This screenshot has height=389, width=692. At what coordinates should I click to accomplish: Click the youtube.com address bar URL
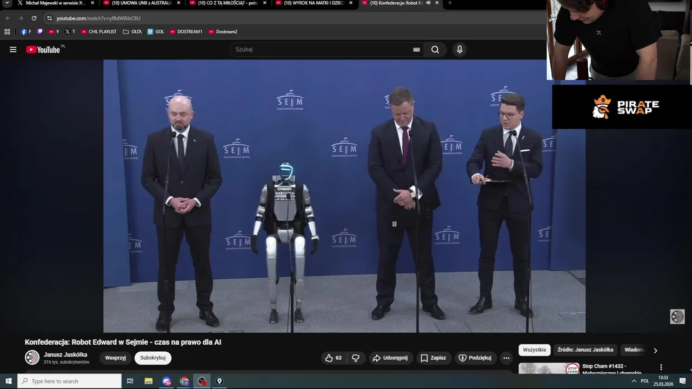click(x=98, y=18)
